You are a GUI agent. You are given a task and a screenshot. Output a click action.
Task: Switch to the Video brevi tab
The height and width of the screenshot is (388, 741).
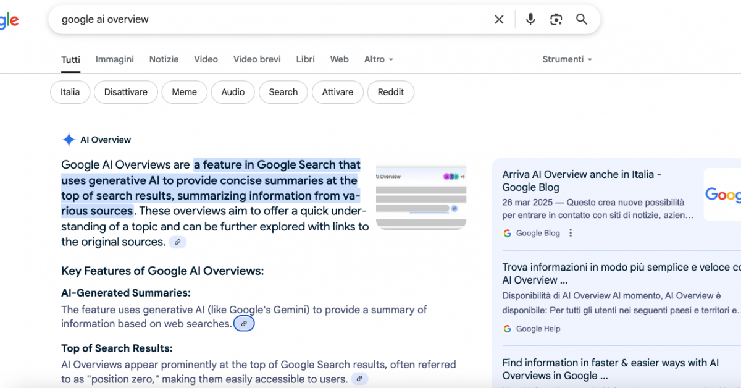coord(257,59)
